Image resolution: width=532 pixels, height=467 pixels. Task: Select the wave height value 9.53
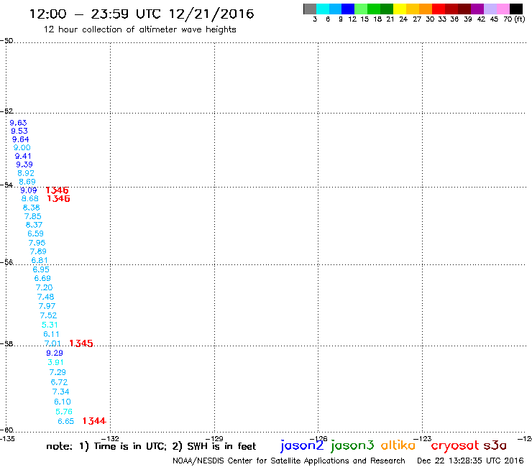coord(19,131)
